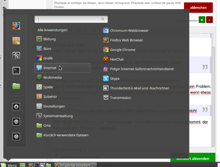Launch HexChat IRC client

tap(113, 59)
